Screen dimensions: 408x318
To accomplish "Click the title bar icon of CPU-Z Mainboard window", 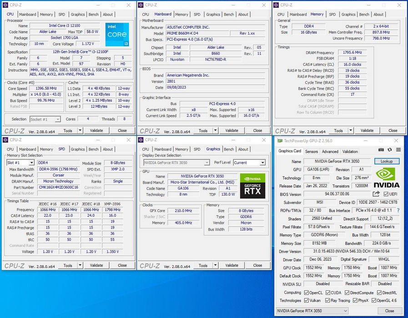I will tap(141, 5).
